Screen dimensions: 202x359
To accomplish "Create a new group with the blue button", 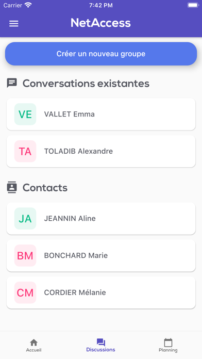I will [101, 54].
